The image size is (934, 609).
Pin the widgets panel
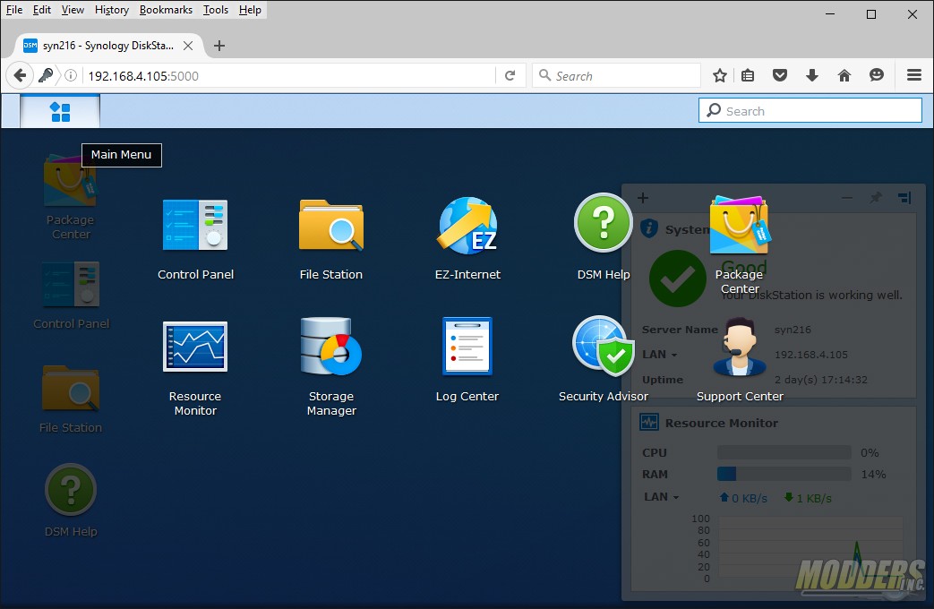tap(875, 197)
